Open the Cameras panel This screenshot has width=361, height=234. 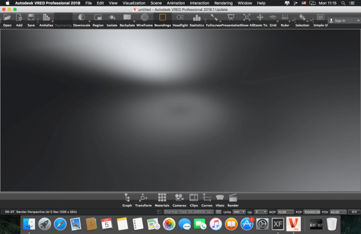tap(179, 200)
